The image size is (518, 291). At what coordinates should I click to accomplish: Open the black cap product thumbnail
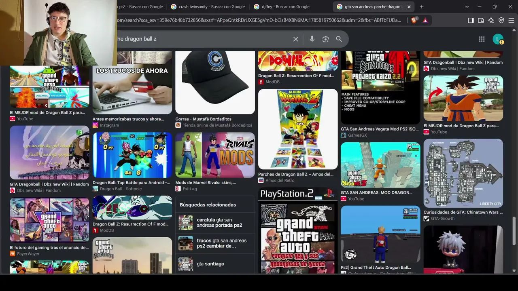[215, 82]
